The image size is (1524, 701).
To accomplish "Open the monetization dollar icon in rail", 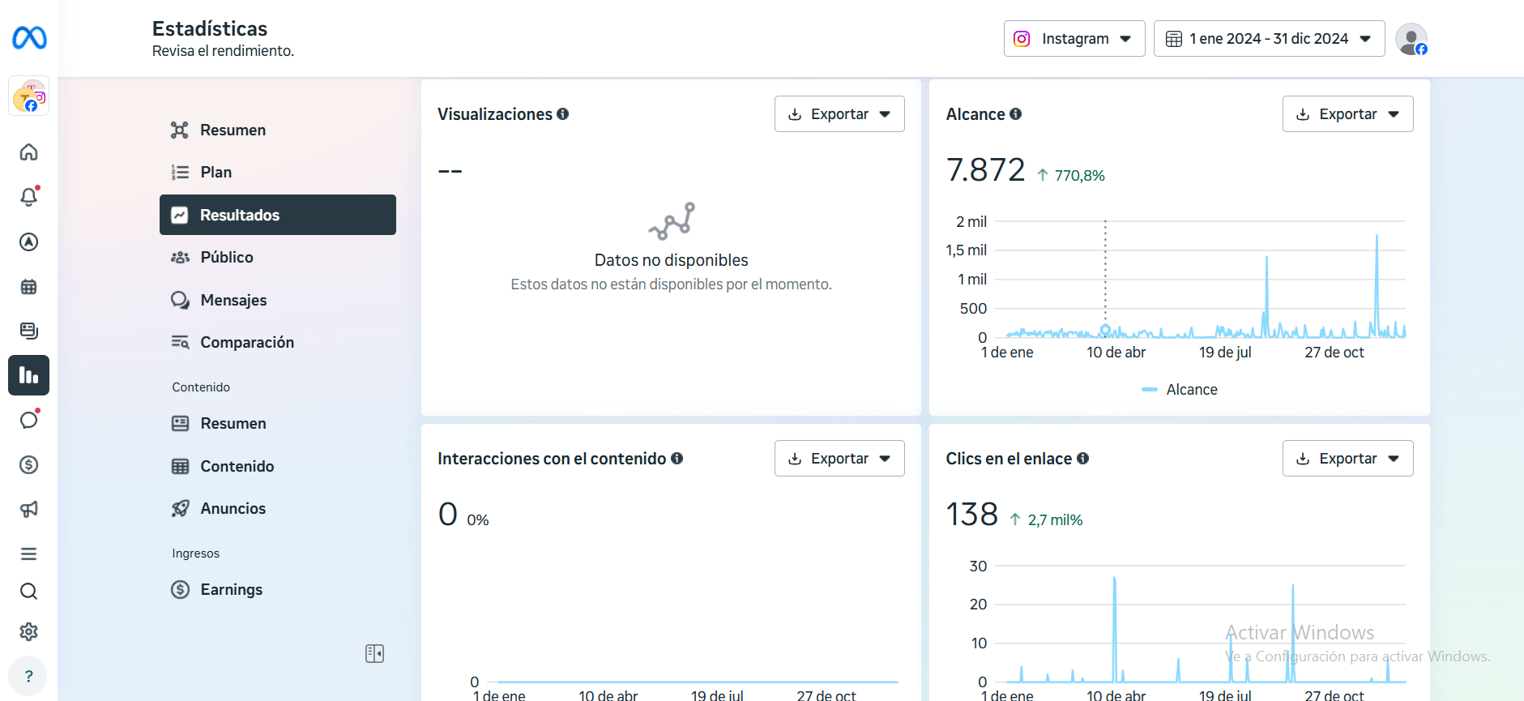I will click(29, 464).
